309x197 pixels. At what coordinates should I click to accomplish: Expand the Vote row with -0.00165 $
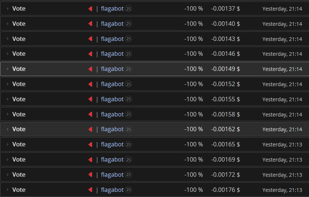coord(8,144)
